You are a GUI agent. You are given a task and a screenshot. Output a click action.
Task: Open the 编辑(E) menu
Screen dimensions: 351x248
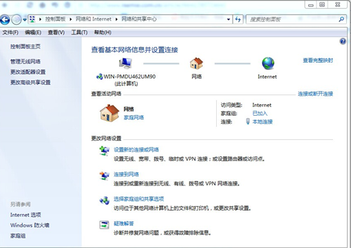(33, 32)
